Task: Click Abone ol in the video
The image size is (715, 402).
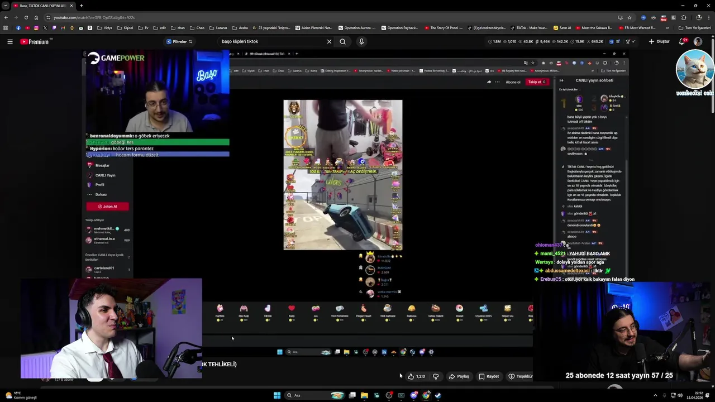Action: pos(513,82)
